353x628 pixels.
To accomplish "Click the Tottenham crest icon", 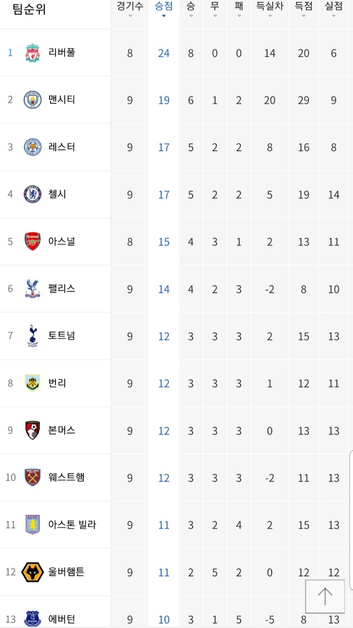I will tap(33, 336).
